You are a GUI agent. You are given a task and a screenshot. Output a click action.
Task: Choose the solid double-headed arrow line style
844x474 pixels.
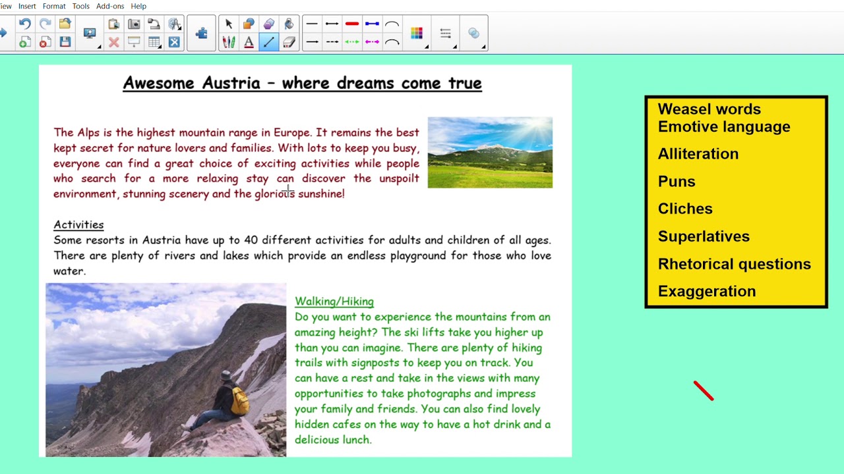(x=332, y=24)
